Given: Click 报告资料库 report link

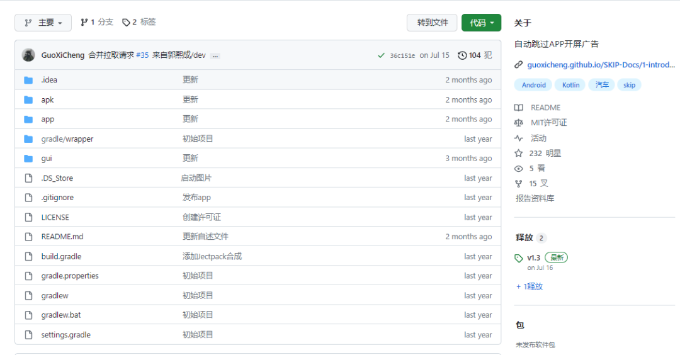Looking at the screenshot, I should 535,198.
